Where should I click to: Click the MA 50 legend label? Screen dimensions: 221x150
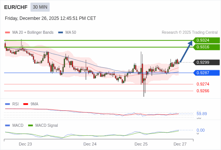click(71, 33)
